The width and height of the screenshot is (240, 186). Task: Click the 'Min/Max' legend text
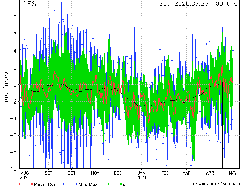[88, 184]
